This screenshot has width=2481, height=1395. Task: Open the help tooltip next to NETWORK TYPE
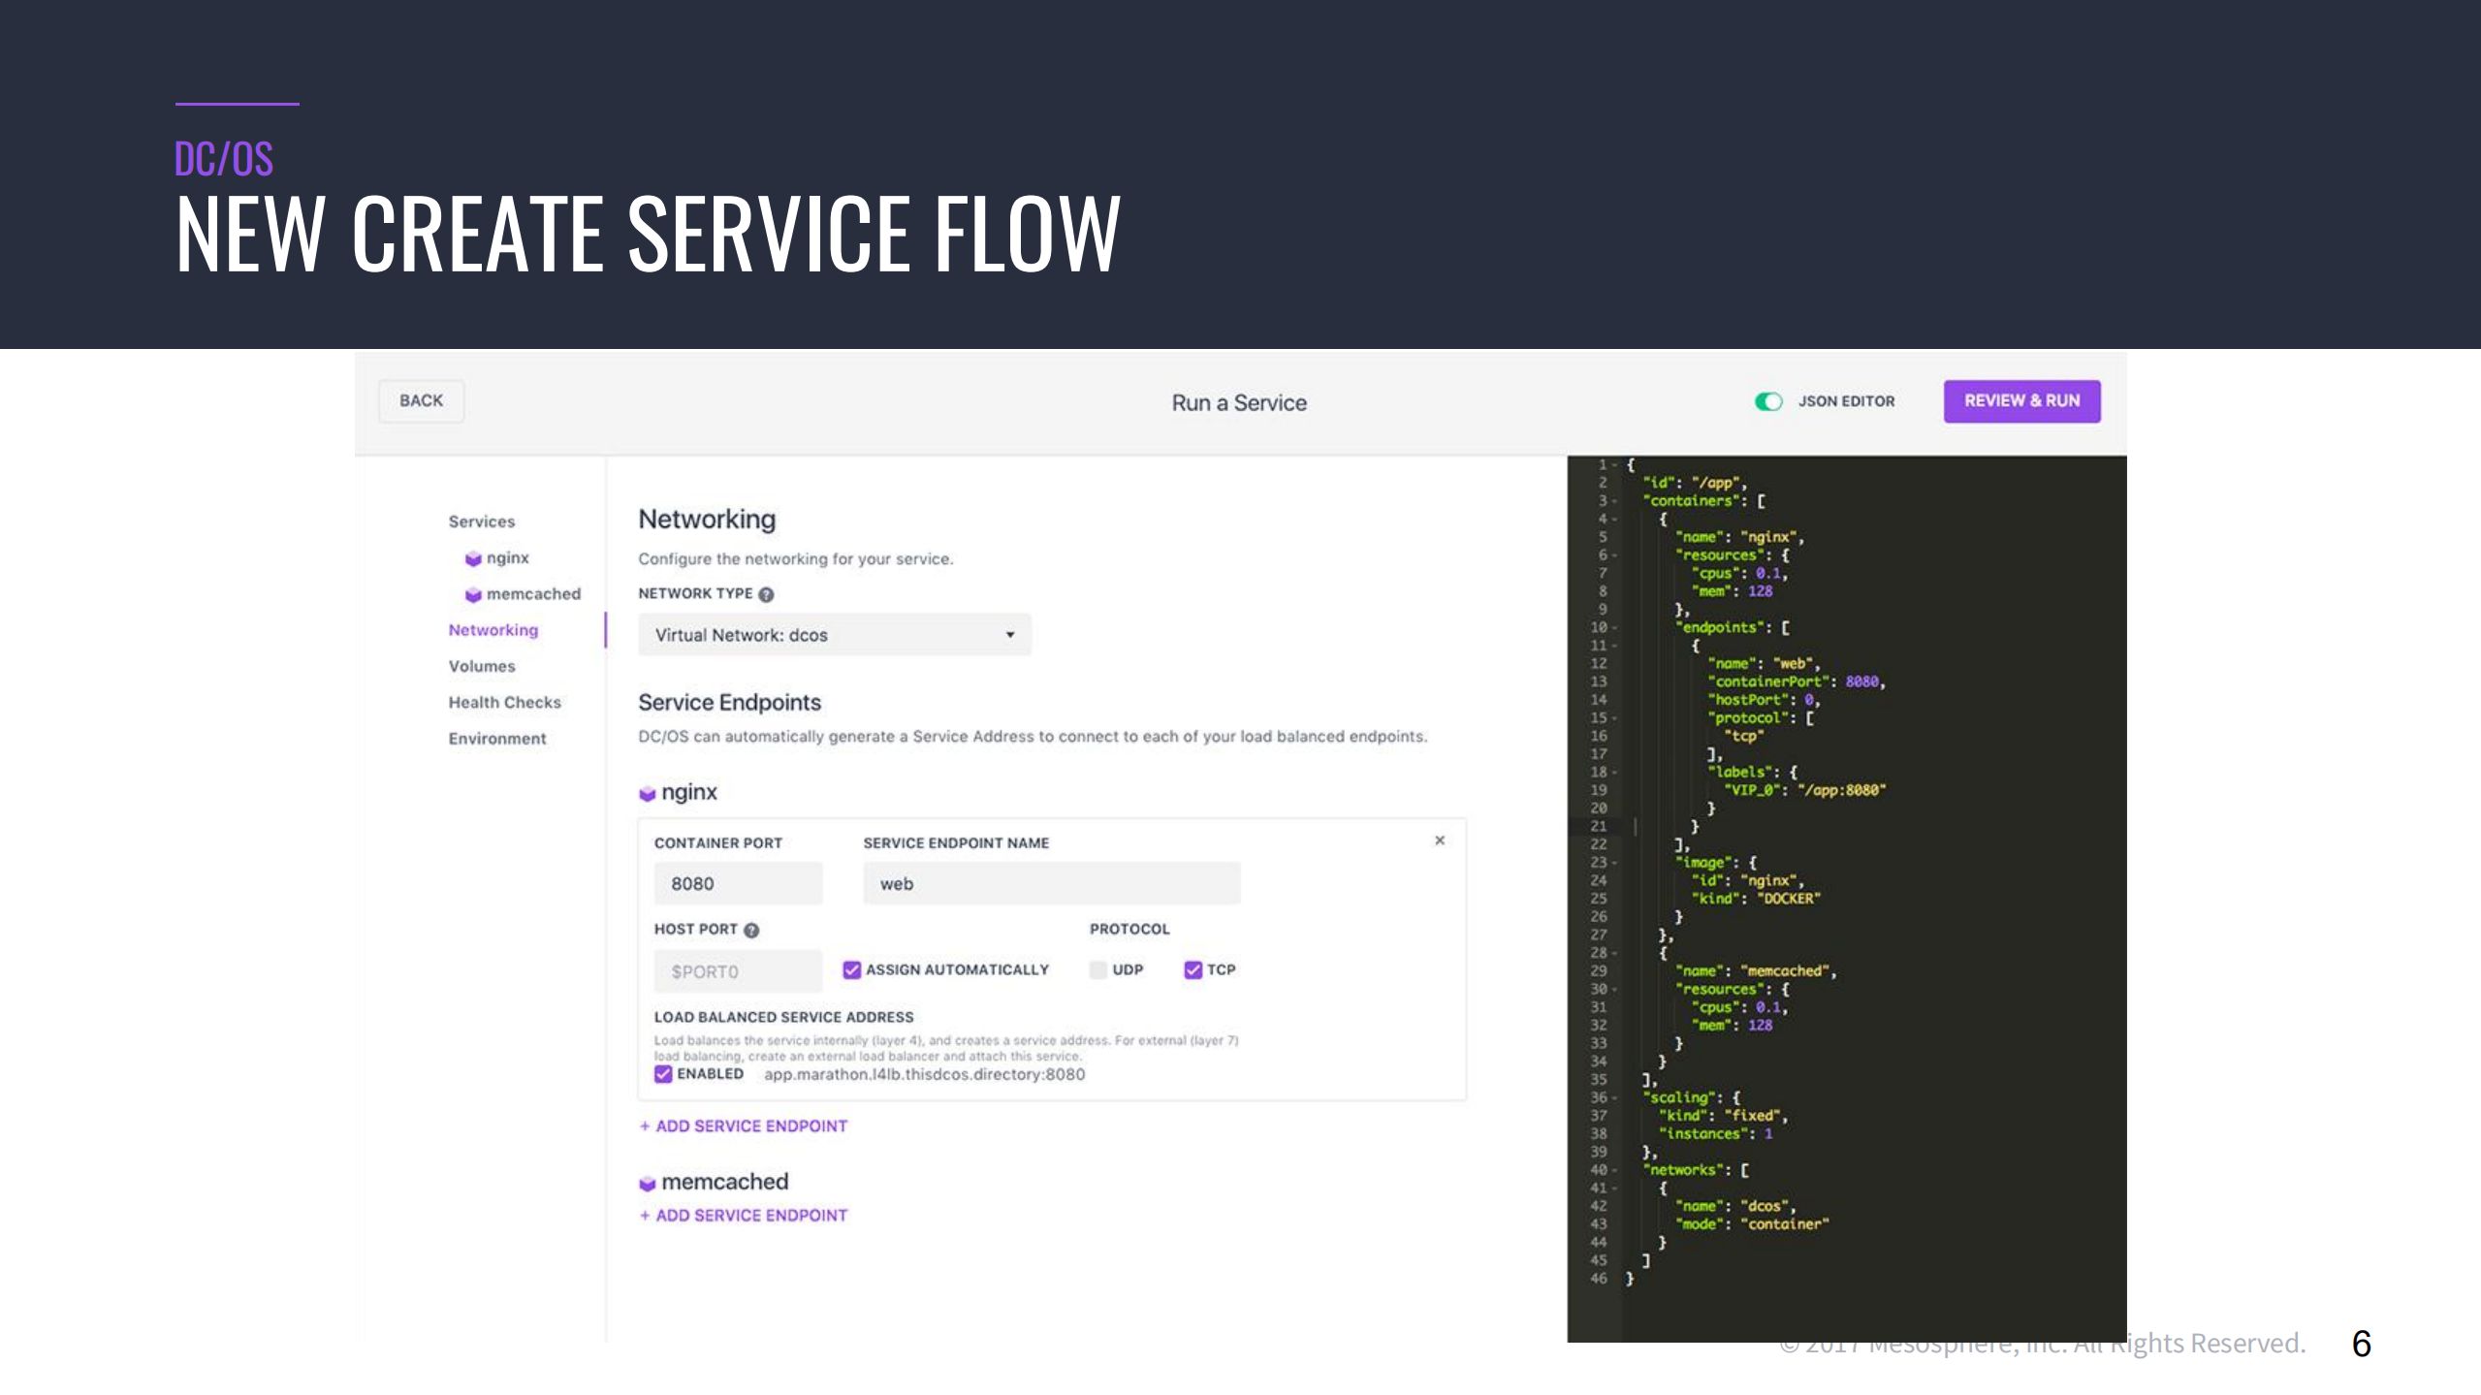click(766, 593)
